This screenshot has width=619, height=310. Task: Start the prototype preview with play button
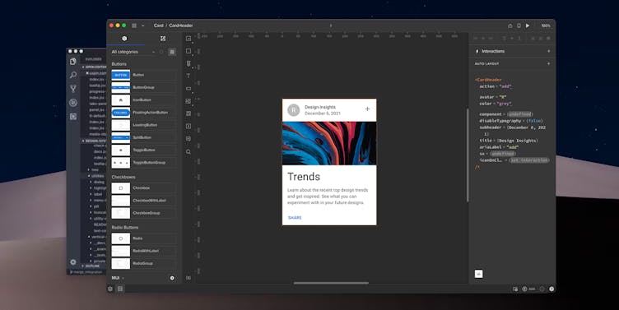[528, 25]
